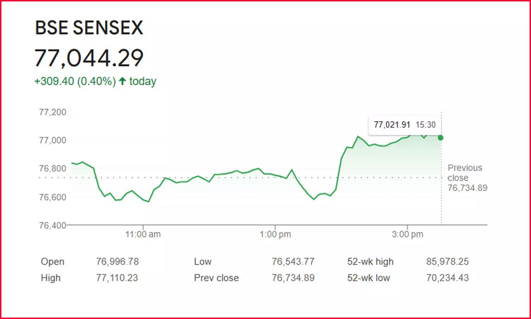
Task: Select the Open value 76,996.78
Action: coord(117,262)
